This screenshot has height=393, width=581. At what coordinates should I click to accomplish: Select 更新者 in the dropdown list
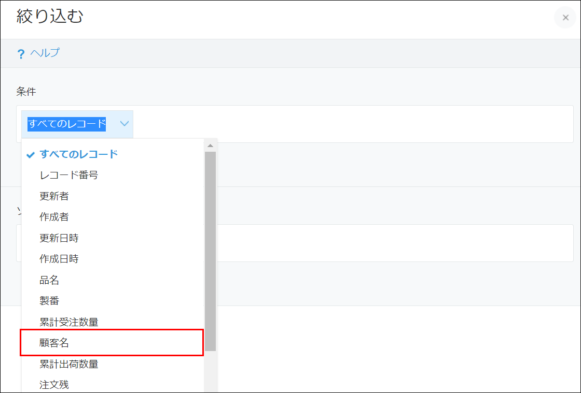pyautogui.click(x=54, y=196)
